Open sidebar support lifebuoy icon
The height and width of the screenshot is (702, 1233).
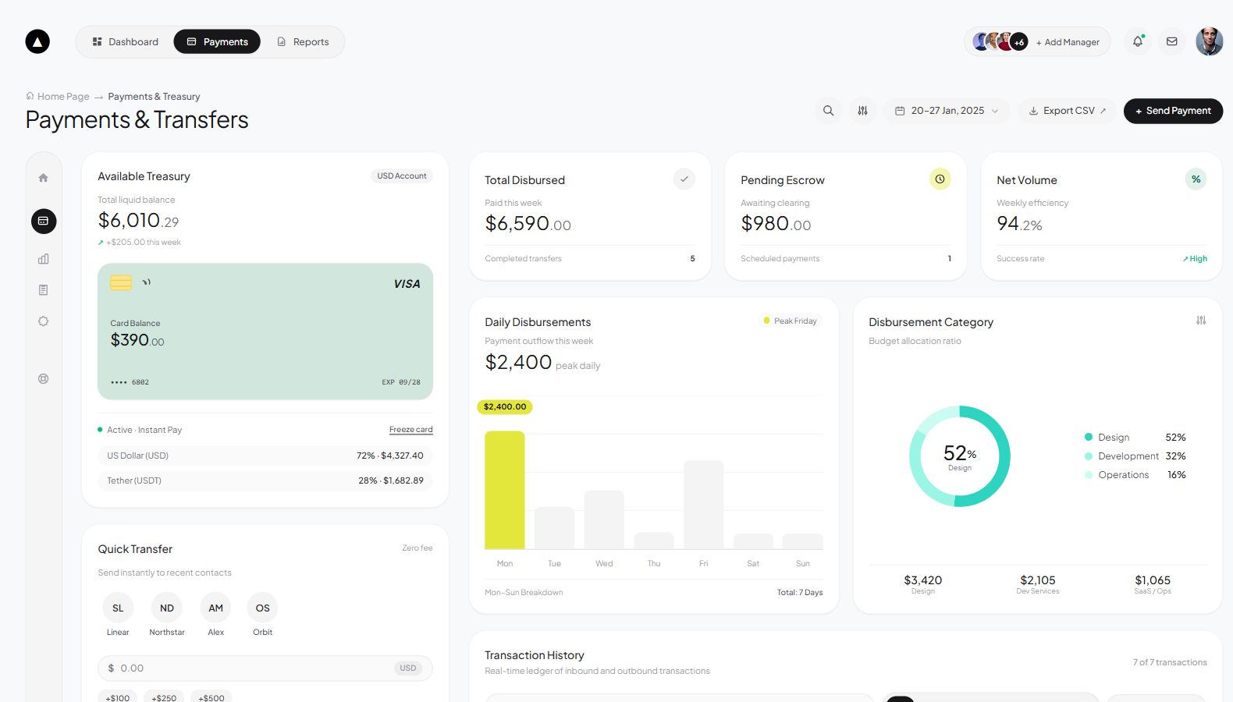44,379
